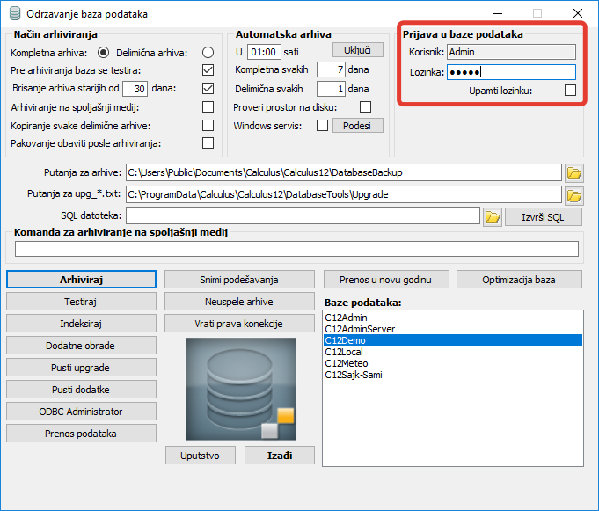Select the Delimična arhiva radio button
The width and height of the screenshot is (599, 511).
(208, 53)
